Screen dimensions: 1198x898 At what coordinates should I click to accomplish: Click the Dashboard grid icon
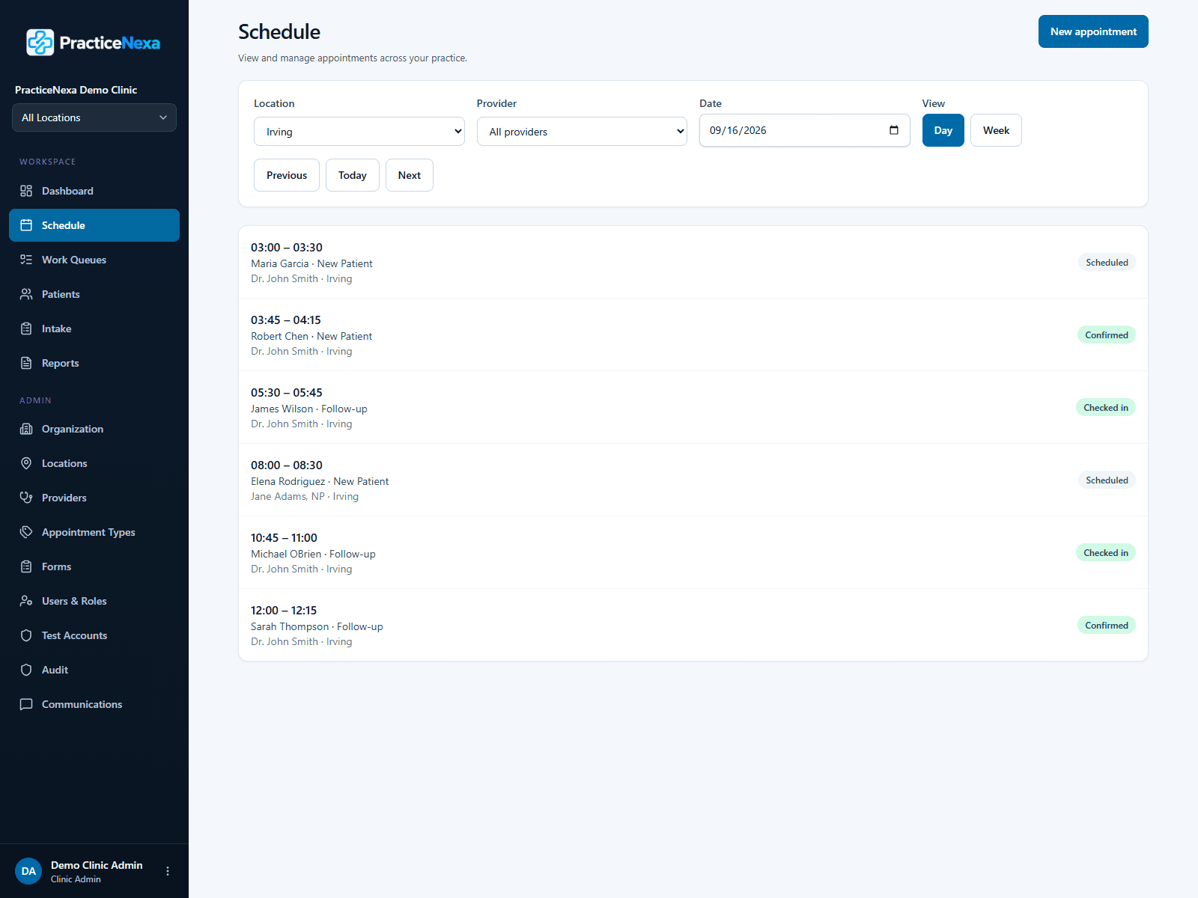coord(26,191)
